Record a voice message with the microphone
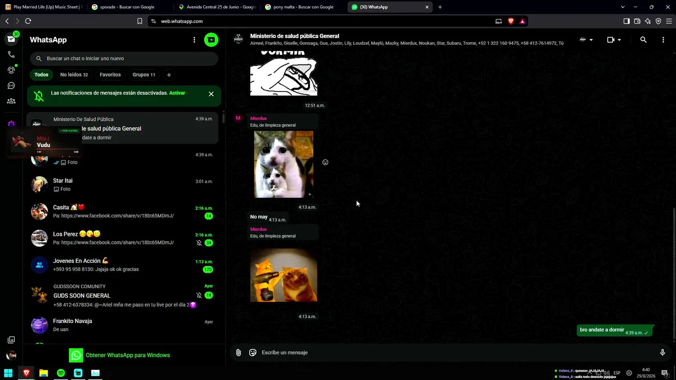This screenshot has height=380, width=676. [663, 353]
